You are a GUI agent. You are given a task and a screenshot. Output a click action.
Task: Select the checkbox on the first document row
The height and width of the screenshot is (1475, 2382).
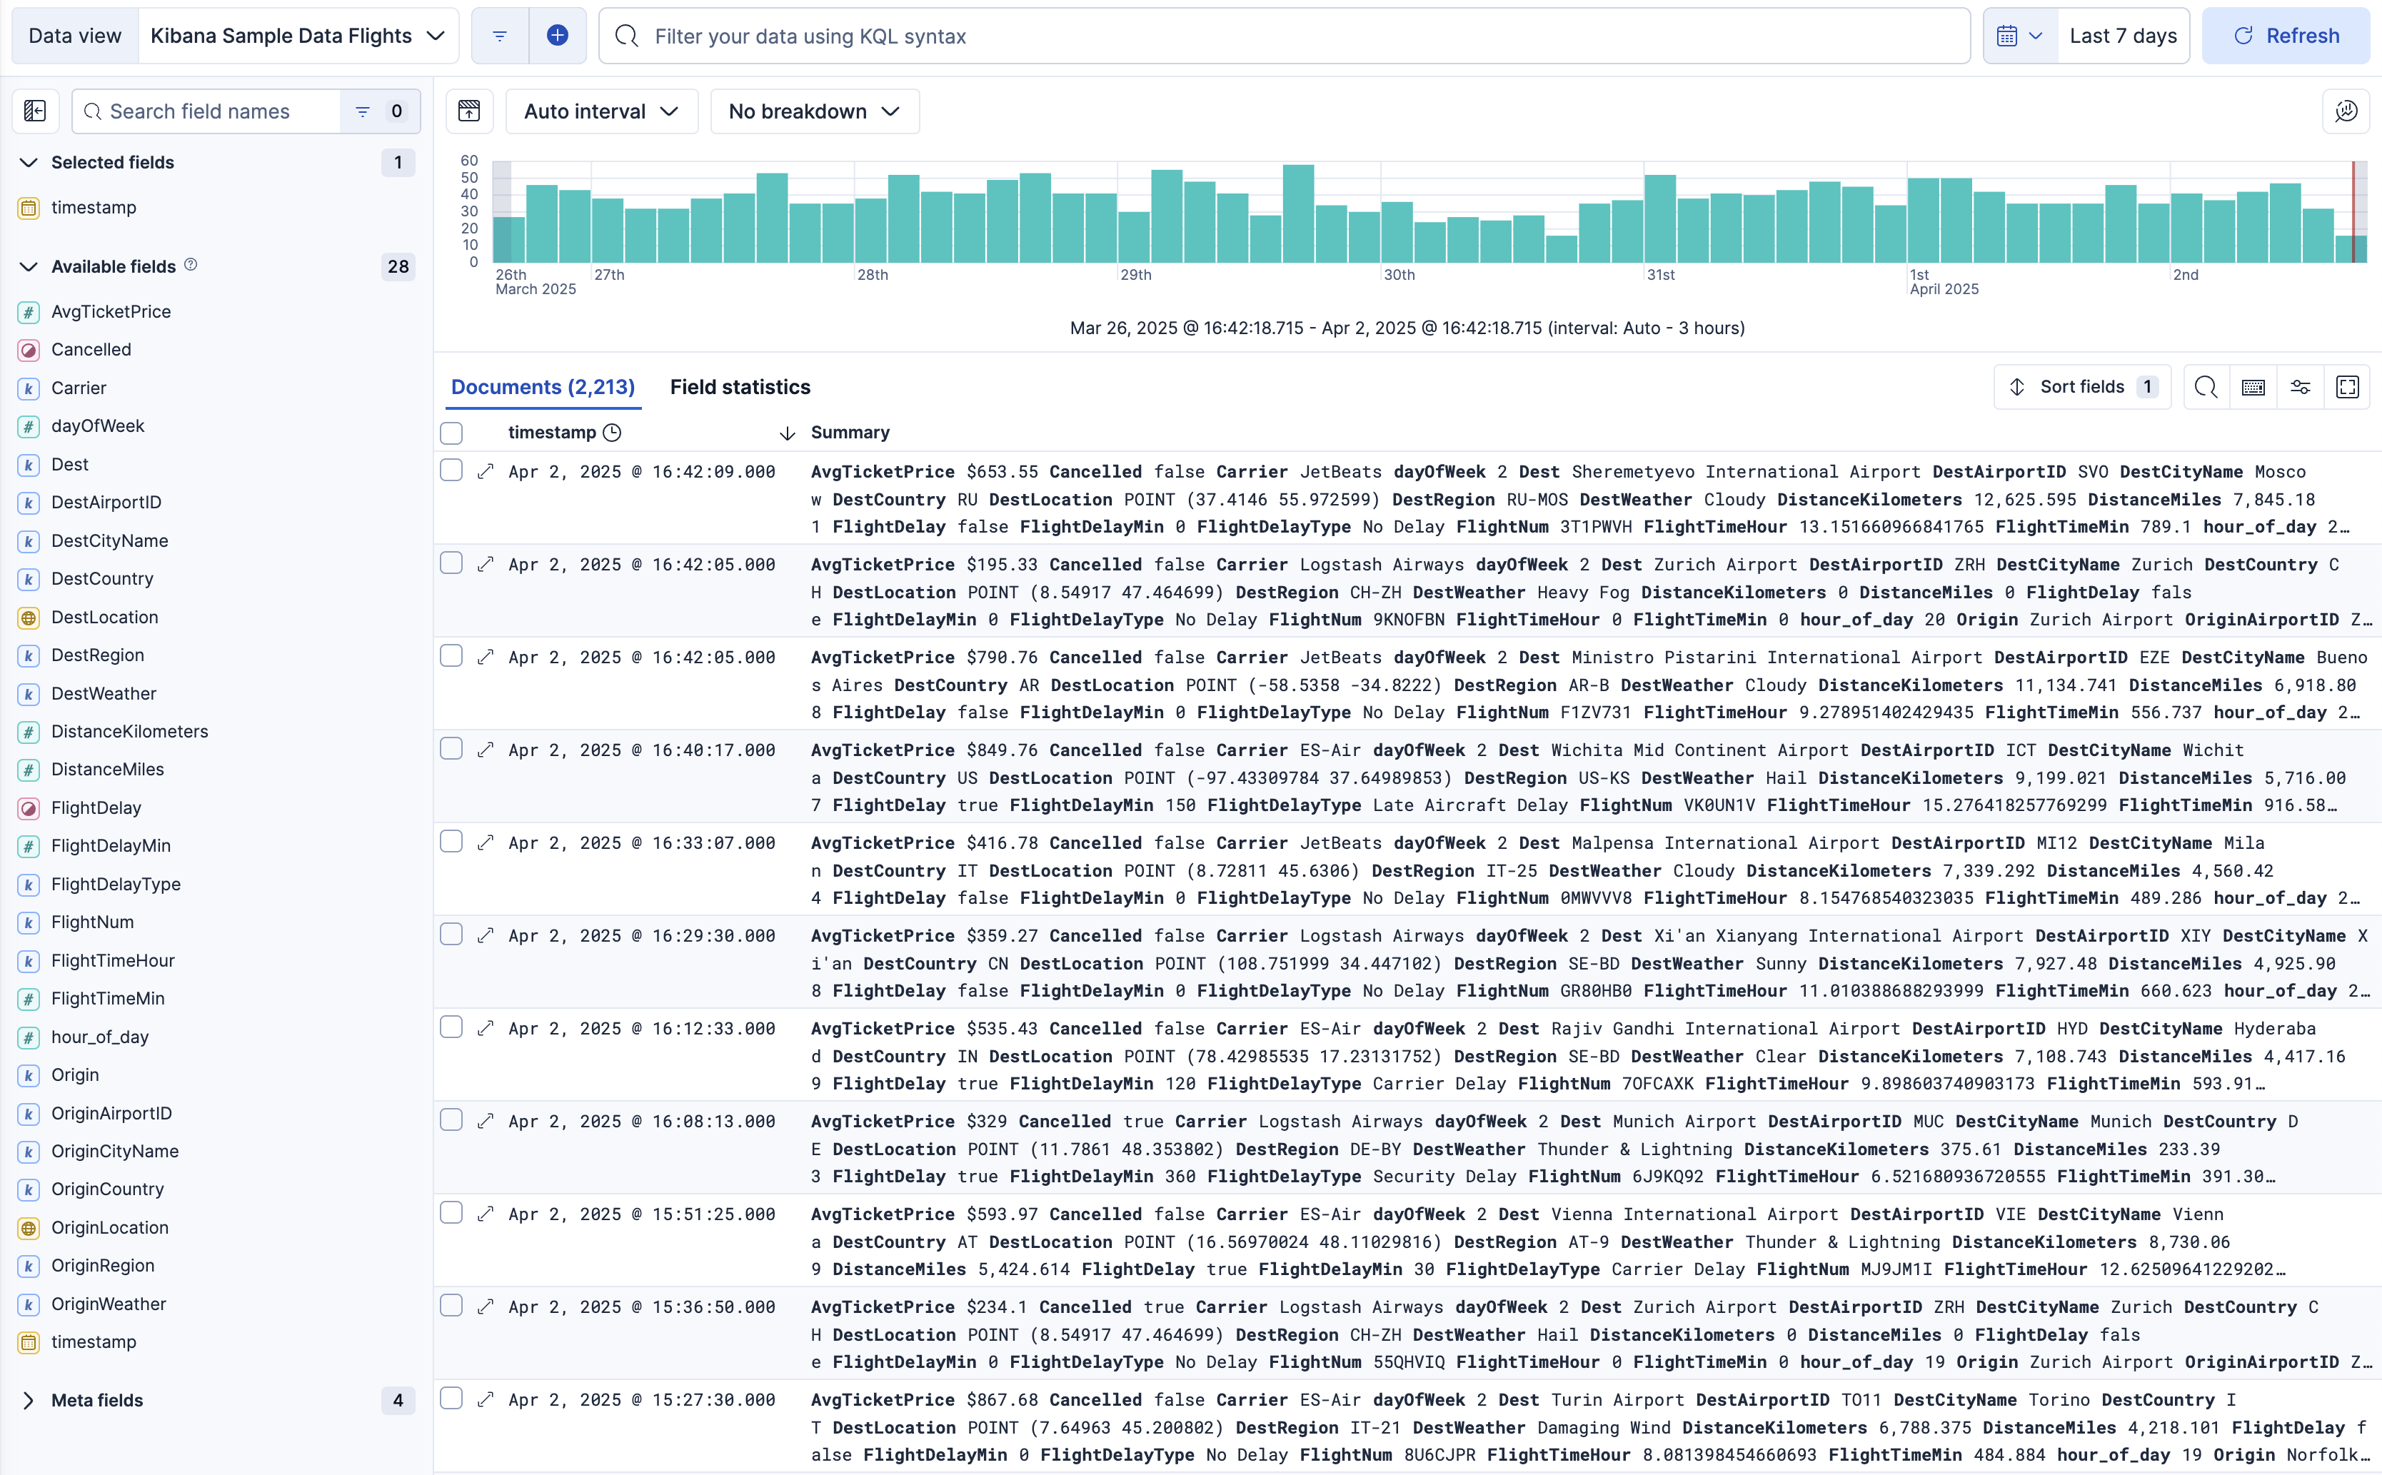pyautogui.click(x=451, y=470)
